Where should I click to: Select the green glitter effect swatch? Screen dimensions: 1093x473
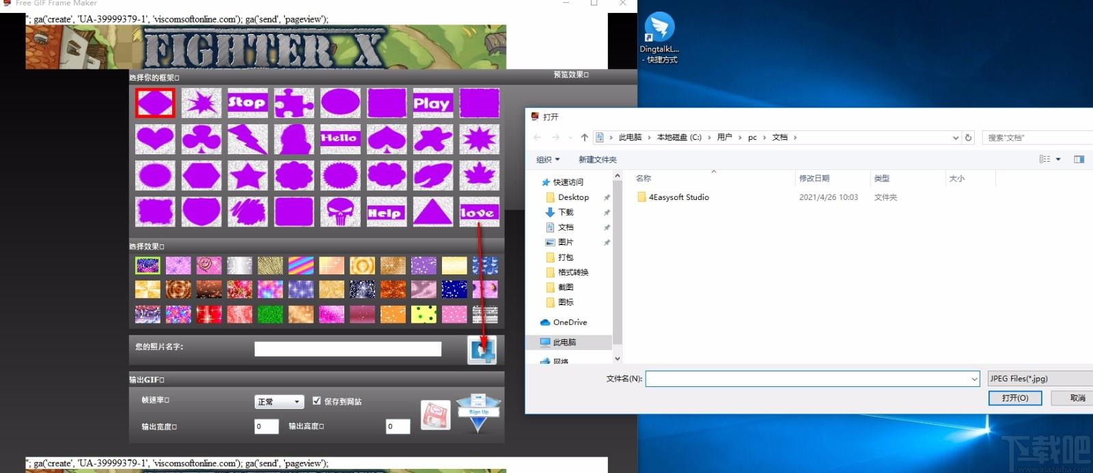click(270, 314)
